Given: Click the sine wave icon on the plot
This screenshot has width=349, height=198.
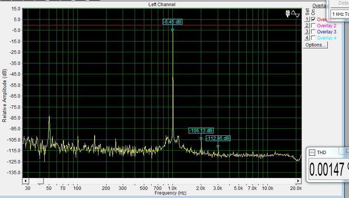Looking at the screenshot, I should (x=295, y=14).
